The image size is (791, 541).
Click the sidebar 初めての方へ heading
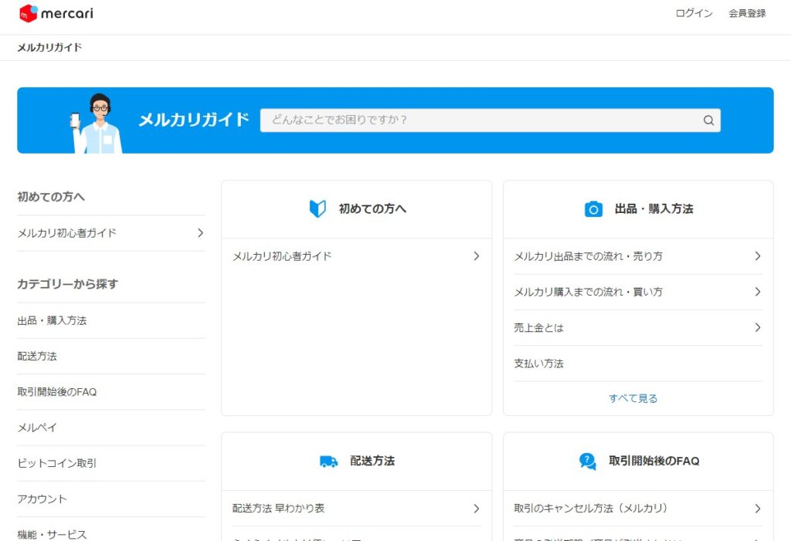(51, 197)
